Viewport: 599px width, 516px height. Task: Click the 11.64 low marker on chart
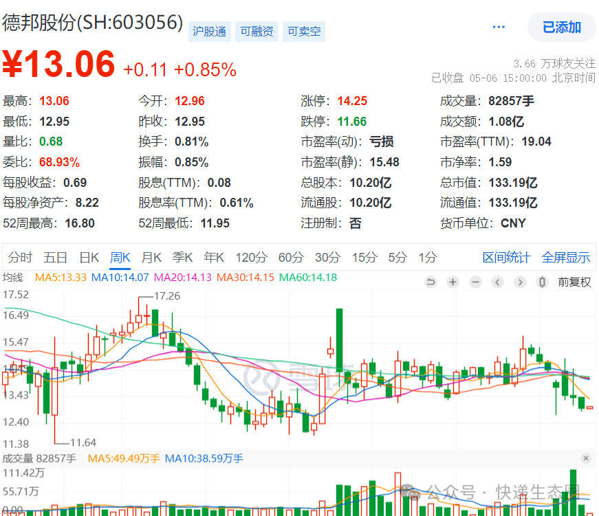pyautogui.click(x=83, y=442)
